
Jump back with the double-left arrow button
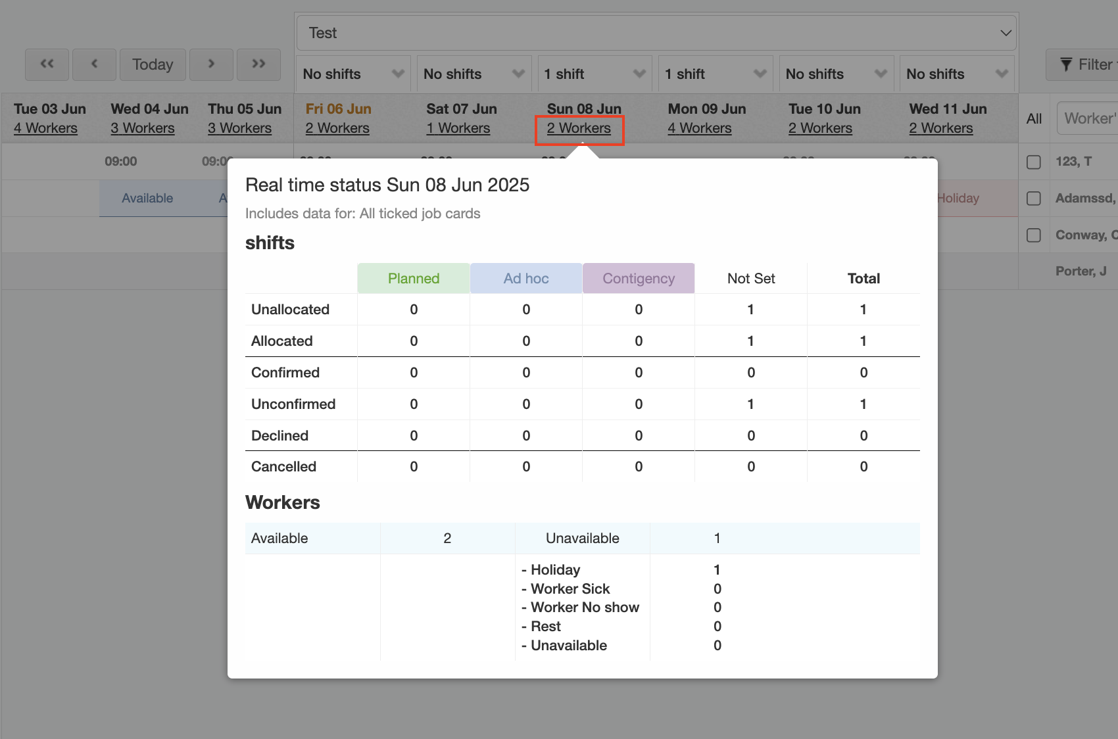pos(47,64)
